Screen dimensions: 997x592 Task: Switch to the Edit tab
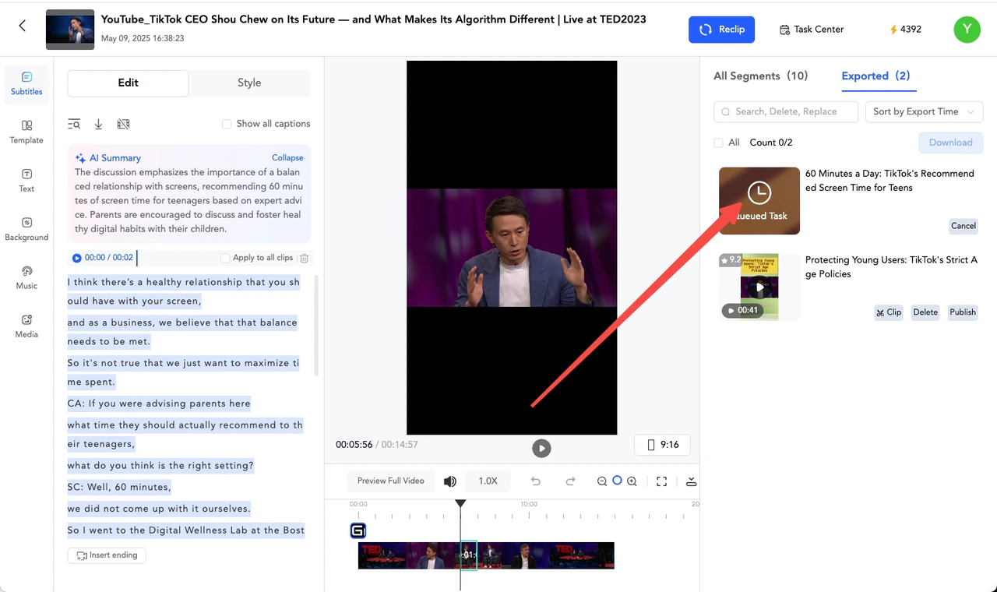coord(128,83)
